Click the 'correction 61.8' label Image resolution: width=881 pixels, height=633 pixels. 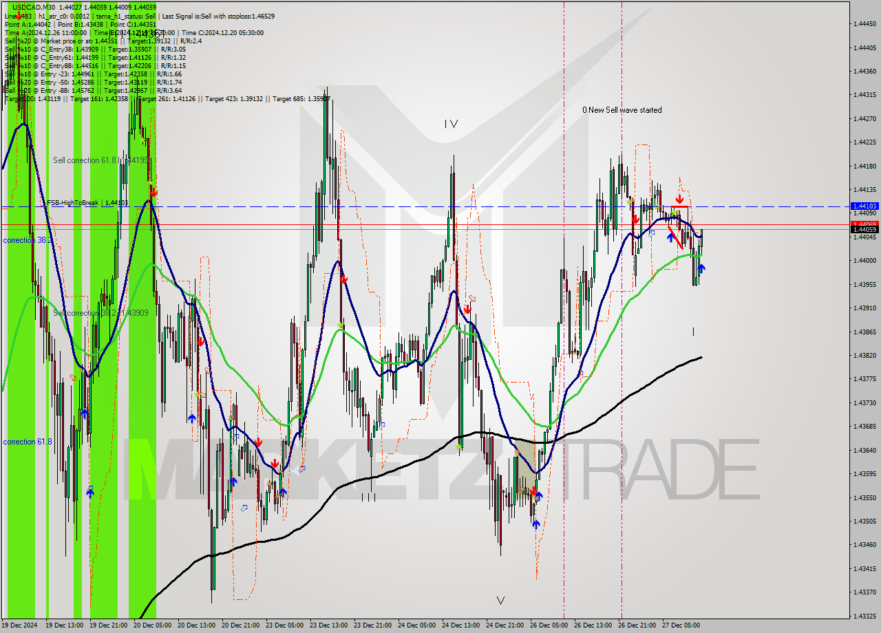tap(28, 442)
